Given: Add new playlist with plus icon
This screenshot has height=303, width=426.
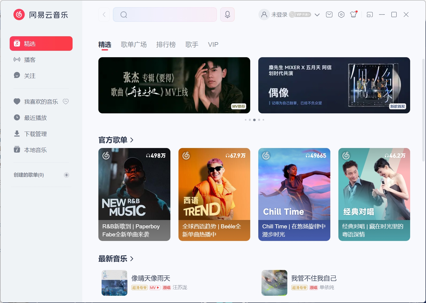Looking at the screenshot, I should coord(66,175).
